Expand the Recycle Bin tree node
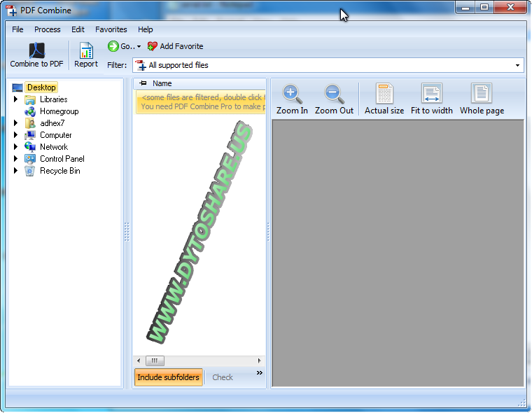 click(15, 171)
